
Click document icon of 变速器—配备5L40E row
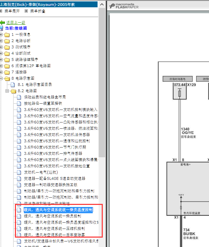tap(19, 178)
